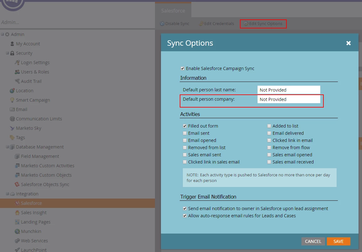The width and height of the screenshot is (362, 252).
Task: Click the Database Management icon
Action: coord(12,147)
